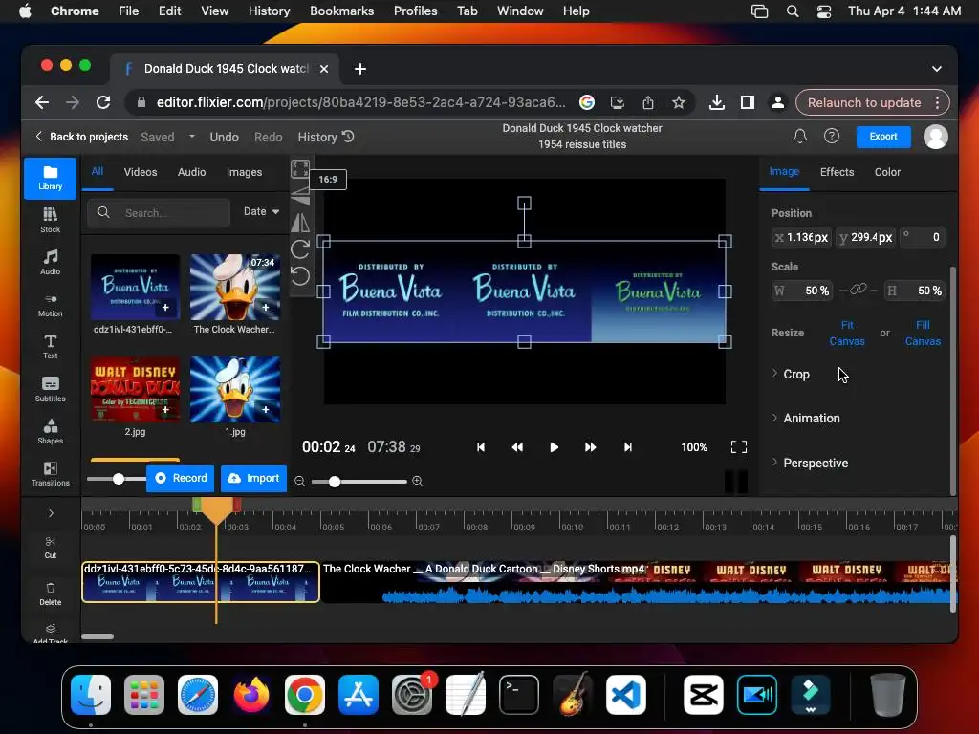
Task: Click the Add Track icon
Action: pos(50,632)
